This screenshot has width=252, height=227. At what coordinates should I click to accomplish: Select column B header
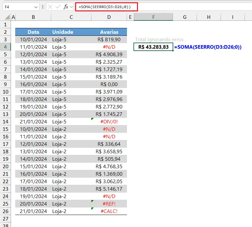[x=33, y=17]
